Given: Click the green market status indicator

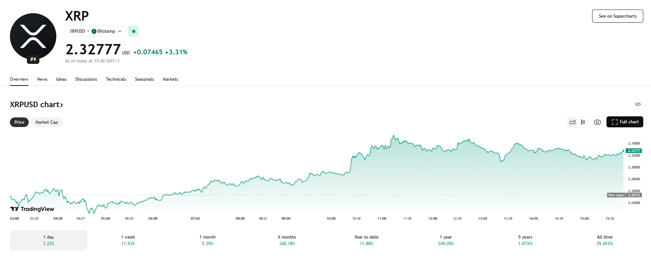Looking at the screenshot, I should click(x=134, y=31).
